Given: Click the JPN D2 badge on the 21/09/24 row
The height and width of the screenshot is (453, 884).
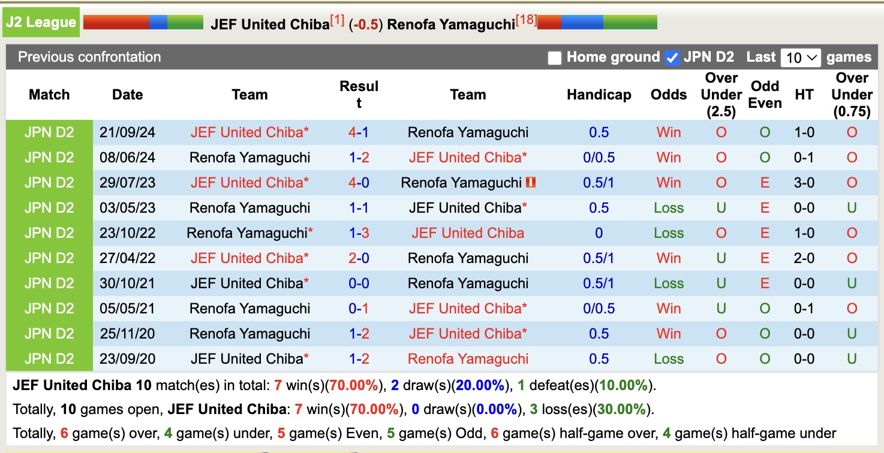Looking at the screenshot, I should (x=49, y=132).
